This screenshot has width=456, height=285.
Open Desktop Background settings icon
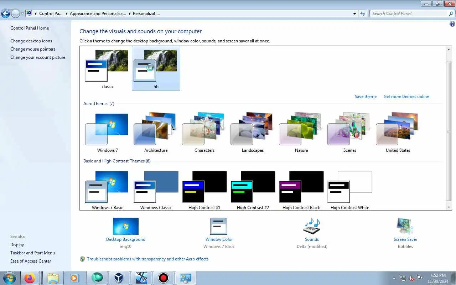[126, 226]
